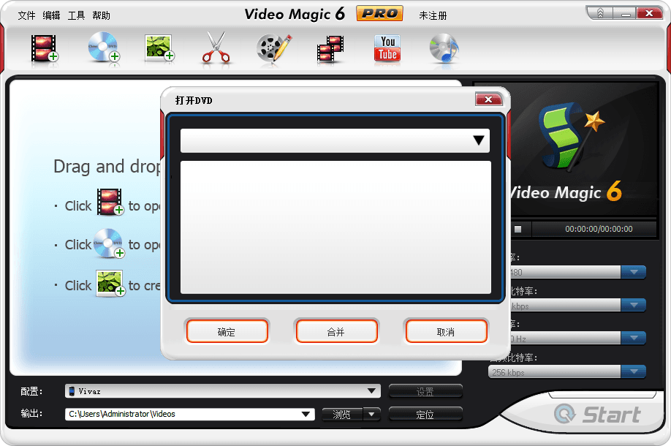The width and height of the screenshot is (671, 446).
Task: Click the film icon beside first Click hint
Action: point(110,202)
